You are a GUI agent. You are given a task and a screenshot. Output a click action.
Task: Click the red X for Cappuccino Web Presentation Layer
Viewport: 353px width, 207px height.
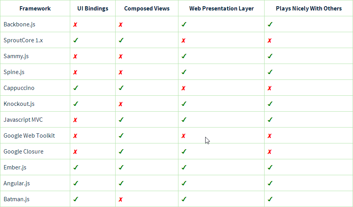point(183,88)
